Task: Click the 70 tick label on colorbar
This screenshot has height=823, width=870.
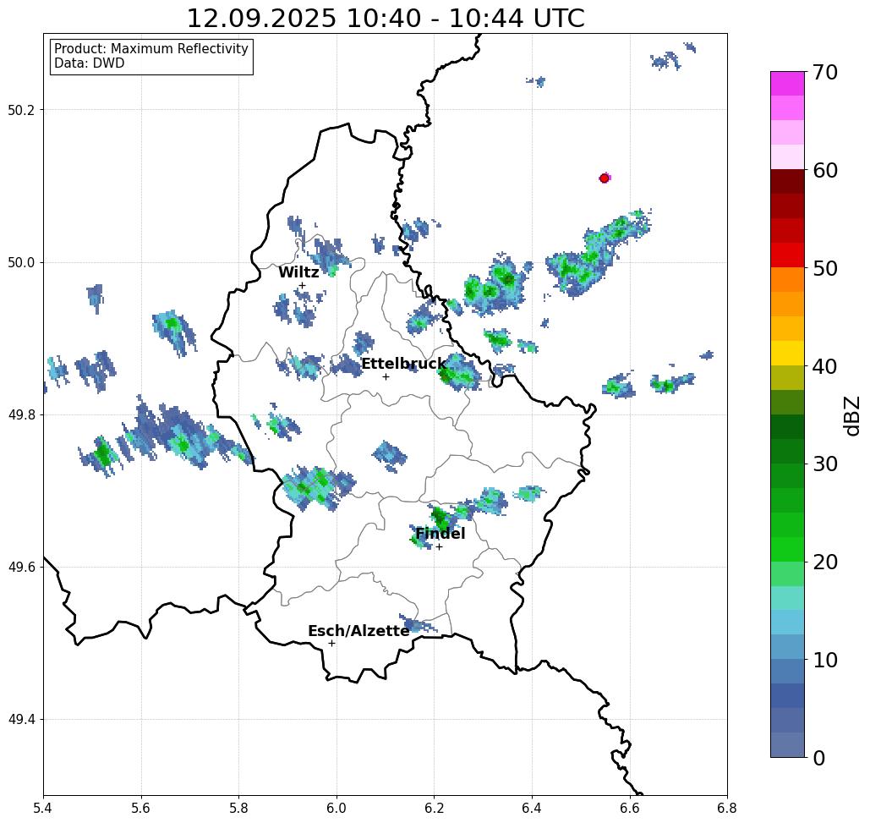Action: click(x=824, y=72)
